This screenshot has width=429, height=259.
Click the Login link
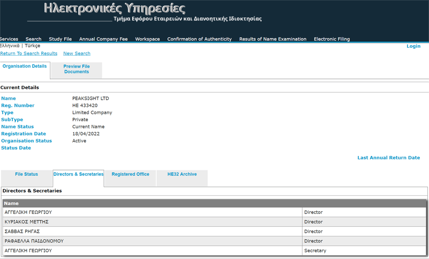click(413, 46)
